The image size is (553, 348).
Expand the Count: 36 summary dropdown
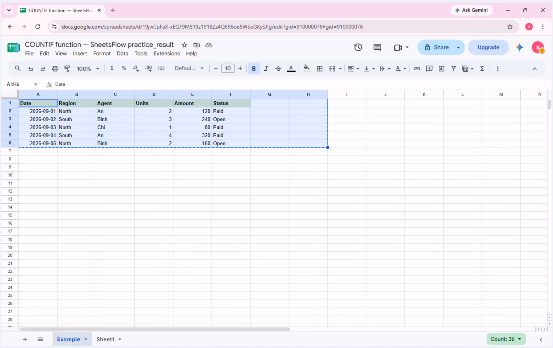point(506,339)
